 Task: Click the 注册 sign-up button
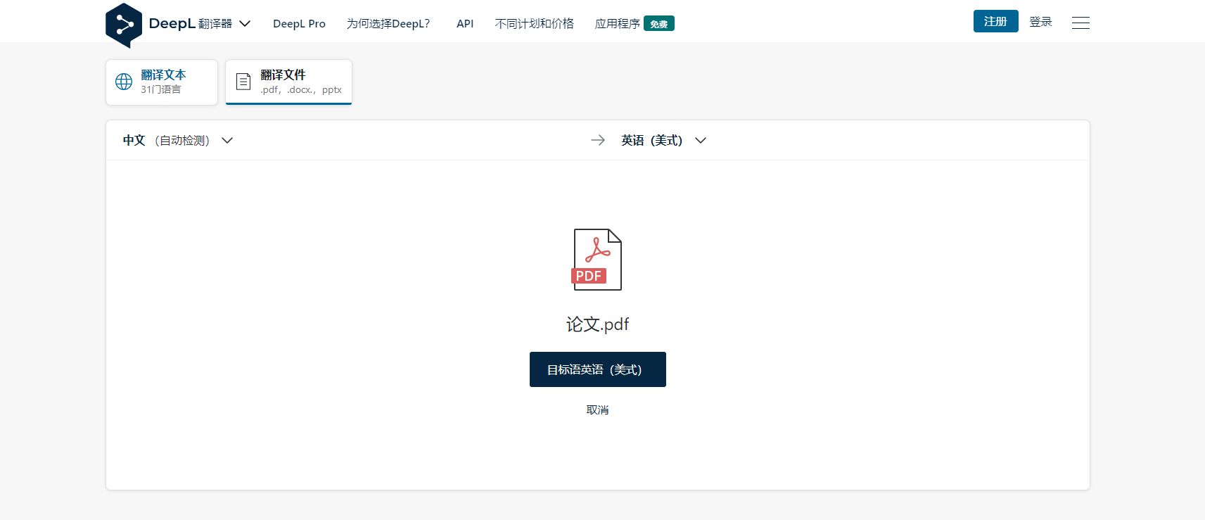point(995,21)
